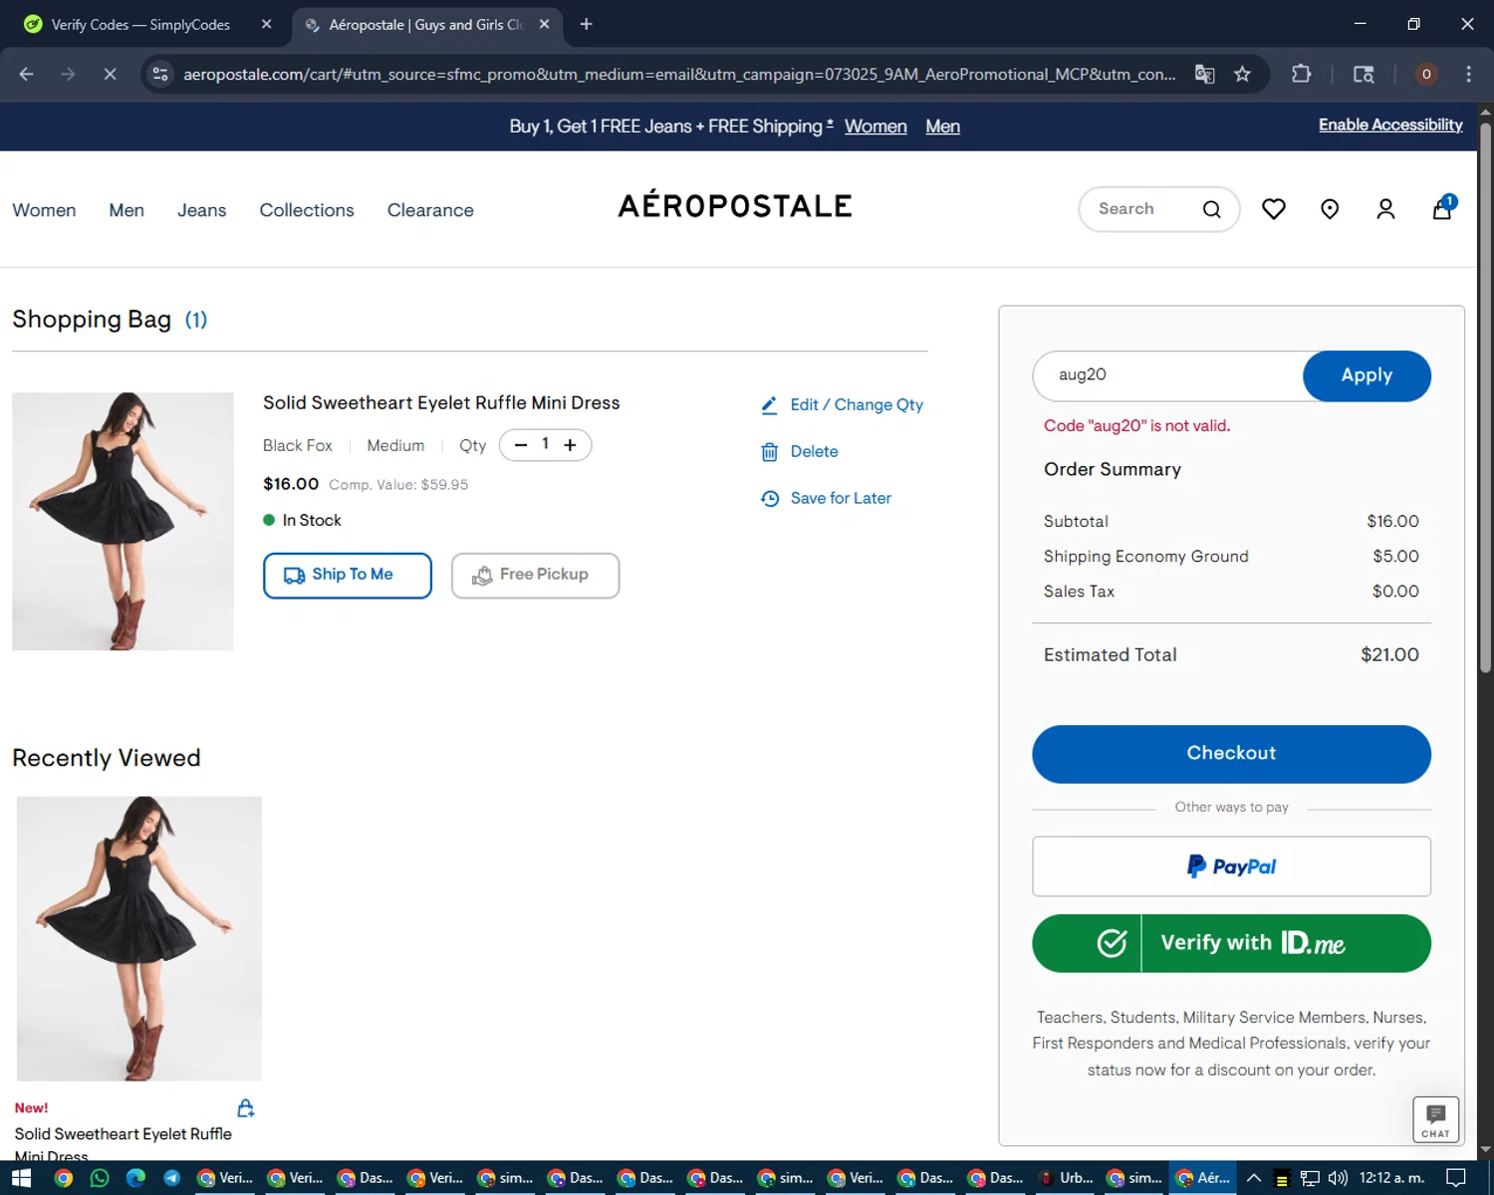The image size is (1494, 1195).
Task: Open the browser extensions puzzle icon
Action: pos(1301,74)
